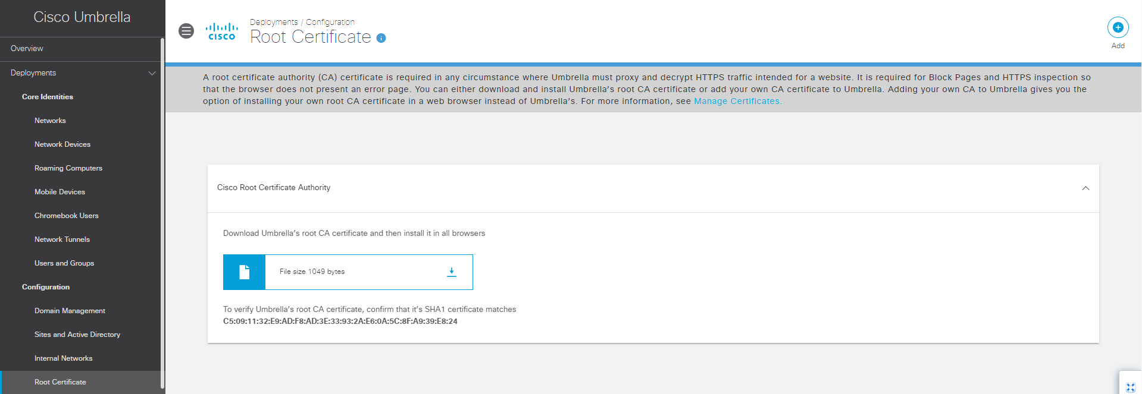Open Domain Management

pos(70,311)
